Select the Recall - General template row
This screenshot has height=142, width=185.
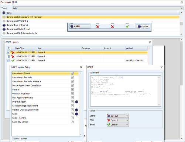point(45,118)
